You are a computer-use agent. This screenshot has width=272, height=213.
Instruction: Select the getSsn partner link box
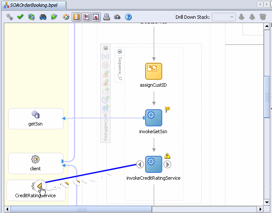[x=36, y=119]
